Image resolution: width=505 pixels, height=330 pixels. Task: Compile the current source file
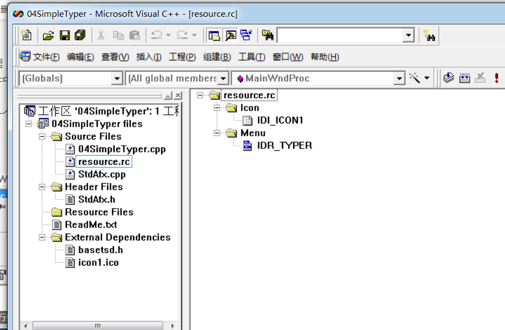[448, 77]
